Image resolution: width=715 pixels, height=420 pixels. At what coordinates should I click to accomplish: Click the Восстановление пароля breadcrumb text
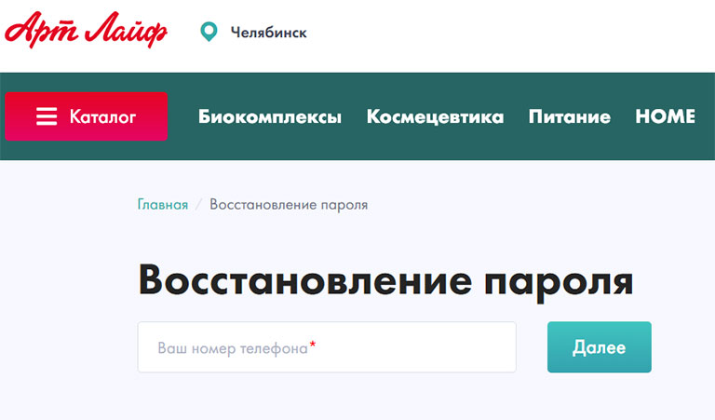click(x=289, y=205)
